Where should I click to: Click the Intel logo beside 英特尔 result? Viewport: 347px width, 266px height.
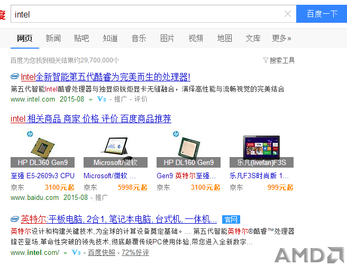coord(15,219)
